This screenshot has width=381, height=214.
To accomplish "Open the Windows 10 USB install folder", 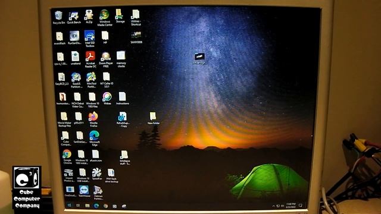I will click(x=83, y=176).
